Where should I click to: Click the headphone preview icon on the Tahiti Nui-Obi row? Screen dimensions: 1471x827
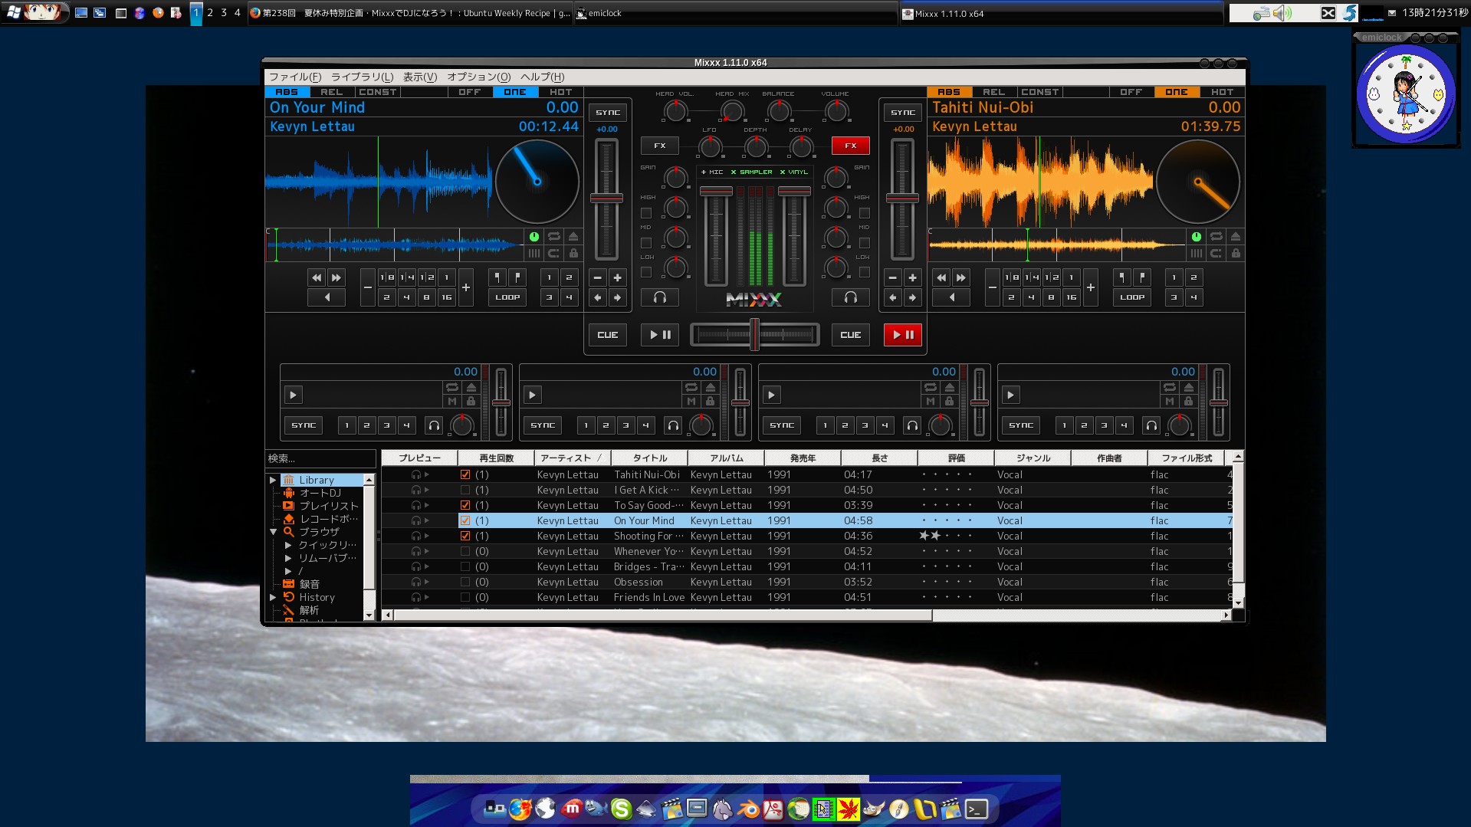416,474
